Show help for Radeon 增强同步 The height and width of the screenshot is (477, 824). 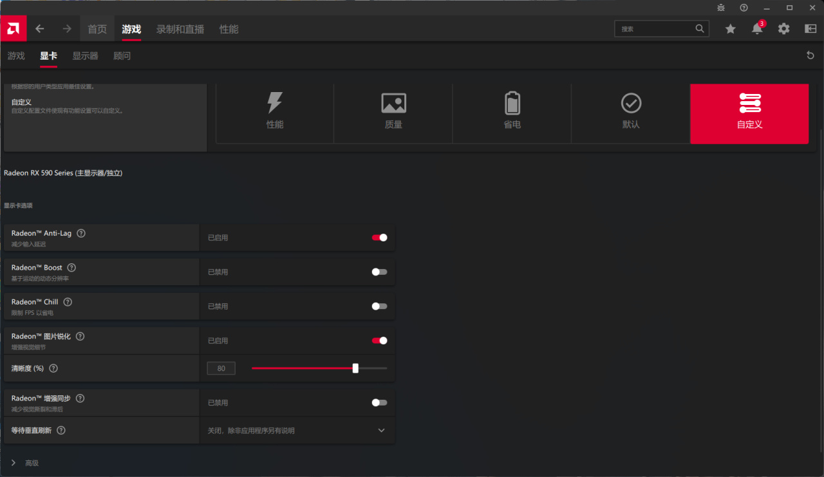coord(80,398)
